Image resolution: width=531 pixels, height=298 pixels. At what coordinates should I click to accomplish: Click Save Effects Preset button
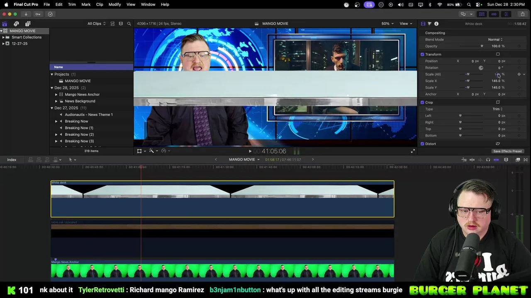pos(507,151)
